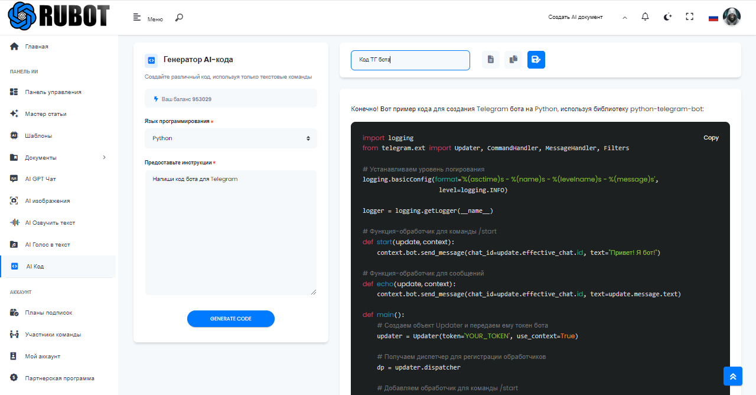Click the RUBOT logo
756x395 pixels.
click(59, 16)
